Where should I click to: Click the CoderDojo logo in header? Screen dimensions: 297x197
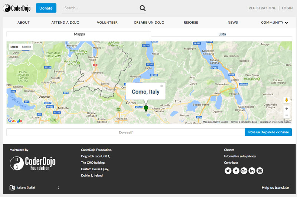tap(17, 8)
